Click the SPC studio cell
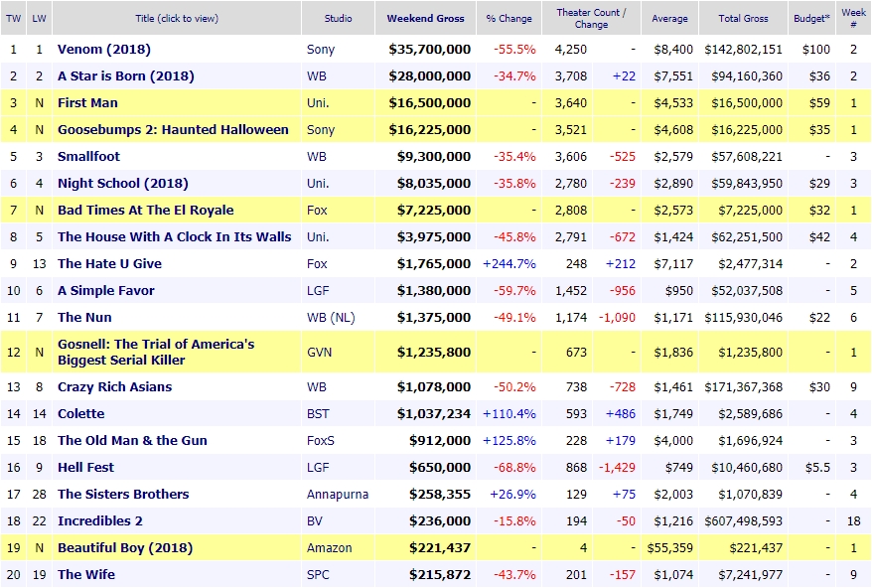Image resolution: width=872 pixels, height=588 pixels. point(318,575)
